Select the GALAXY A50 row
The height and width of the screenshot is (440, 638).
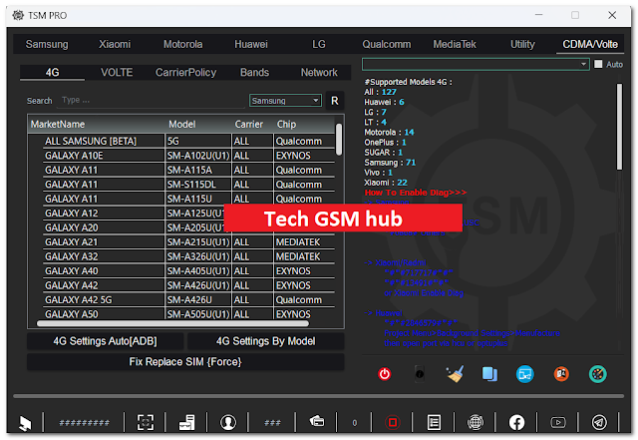188,314
